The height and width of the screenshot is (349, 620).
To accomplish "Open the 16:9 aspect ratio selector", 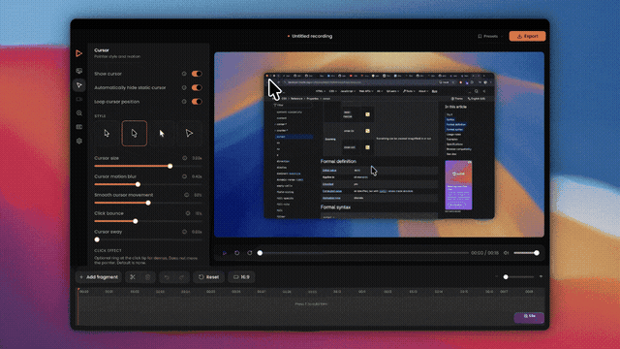I will click(241, 277).
